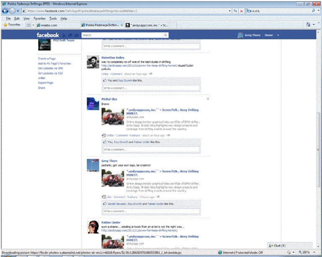Image resolution: width=322 pixels, height=257 pixels.
Task: Open Greg Thore post author name
Action: click(x=109, y=161)
